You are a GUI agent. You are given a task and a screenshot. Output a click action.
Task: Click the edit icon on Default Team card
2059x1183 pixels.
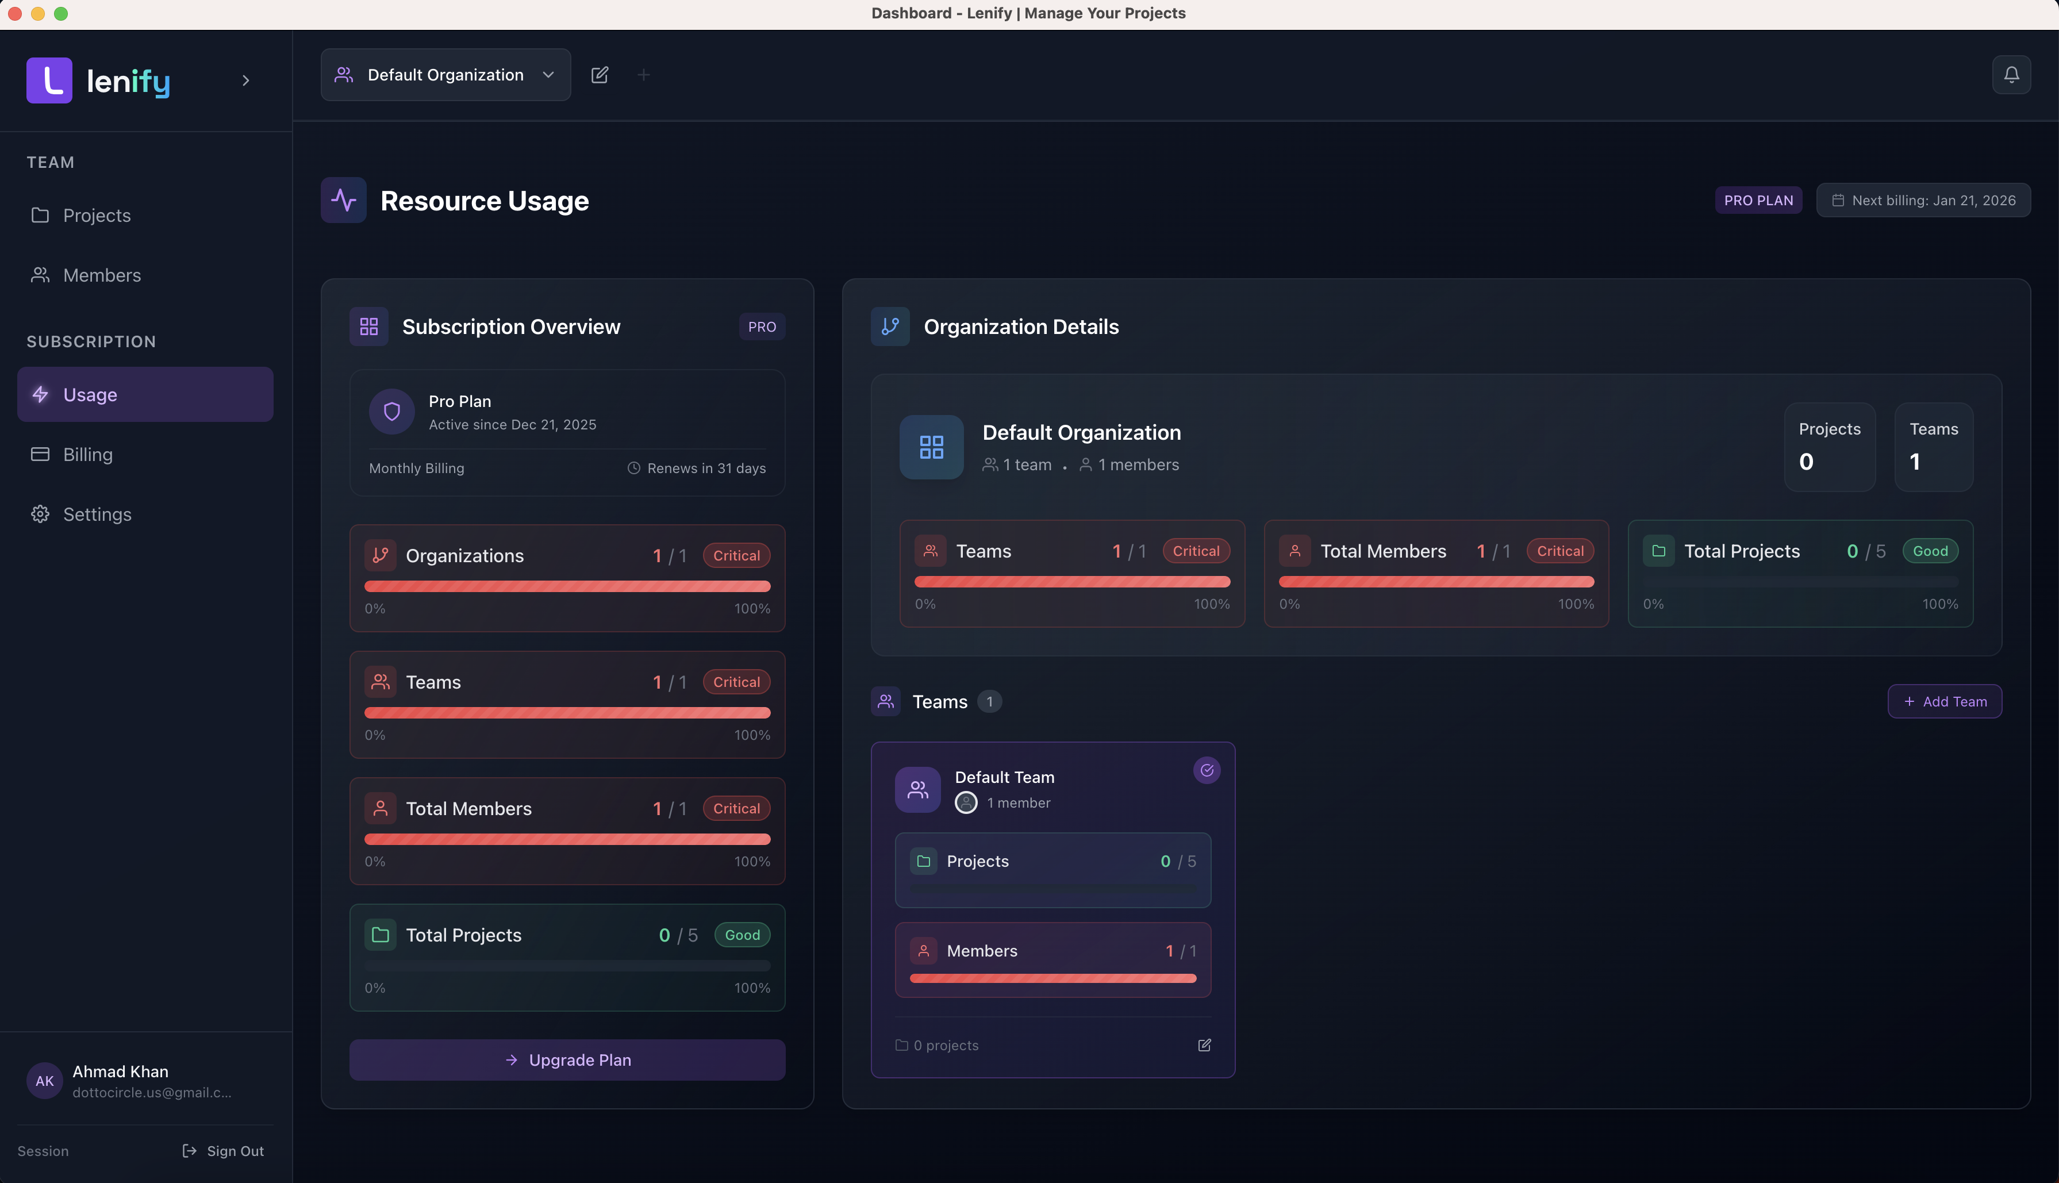point(1205,1045)
